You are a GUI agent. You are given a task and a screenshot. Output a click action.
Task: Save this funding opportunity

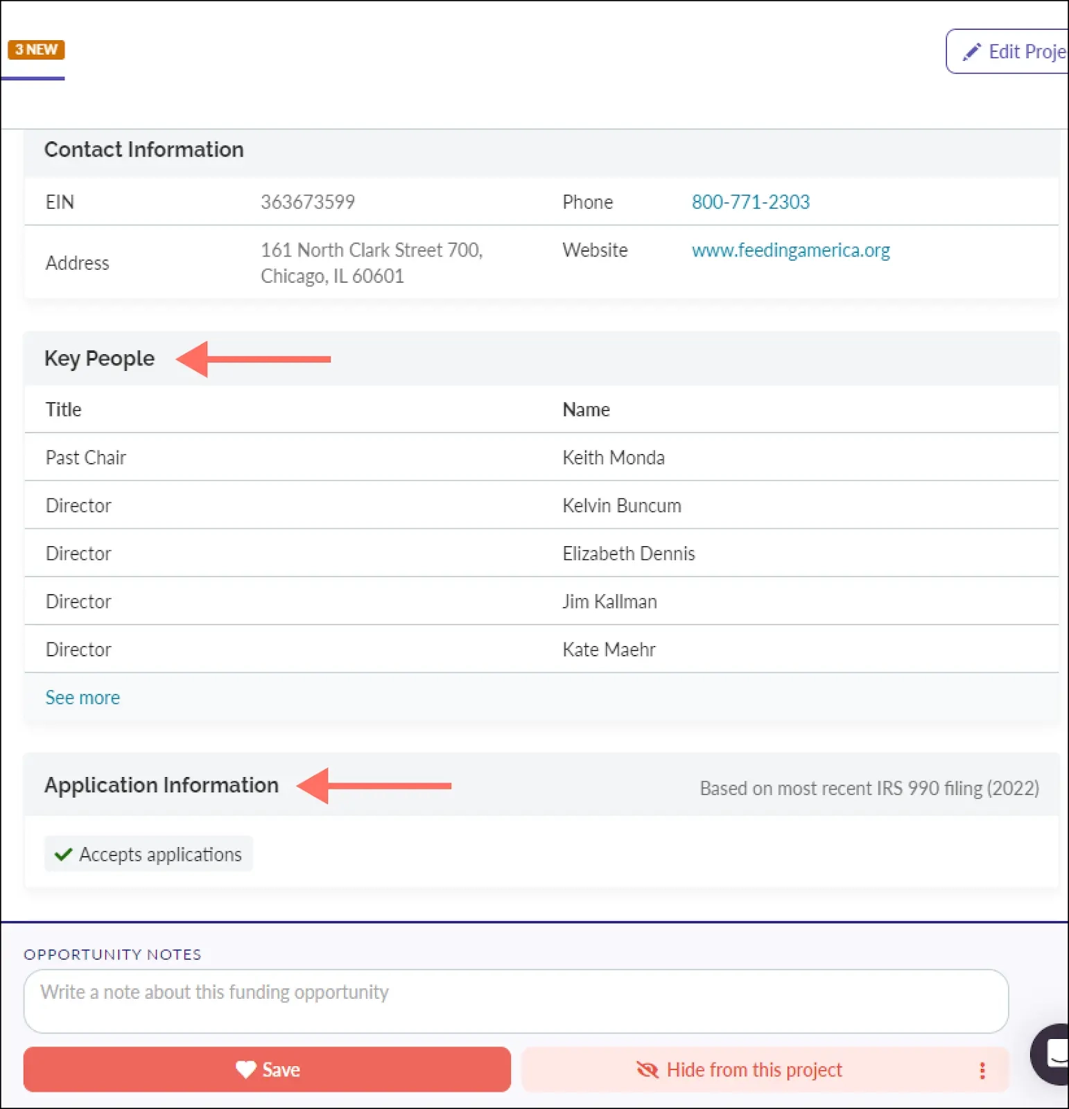coord(267,1069)
